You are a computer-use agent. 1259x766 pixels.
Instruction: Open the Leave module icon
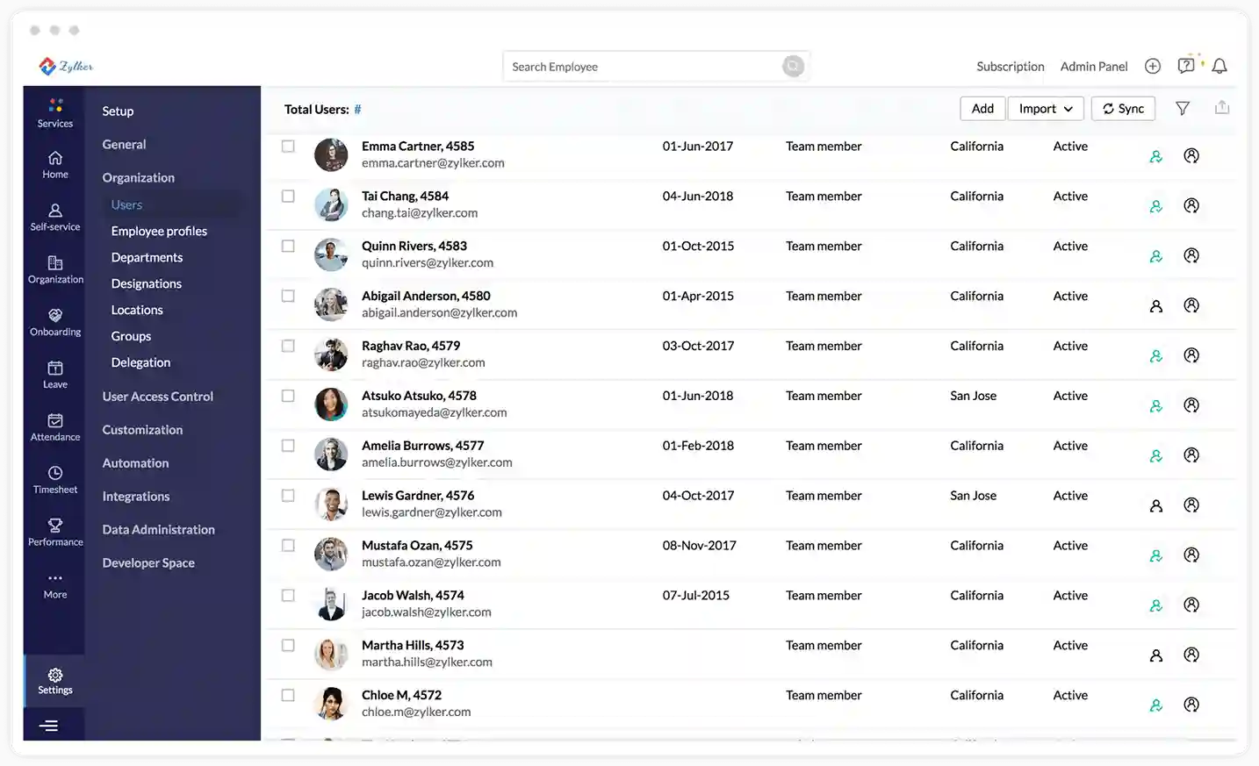pos(54,369)
